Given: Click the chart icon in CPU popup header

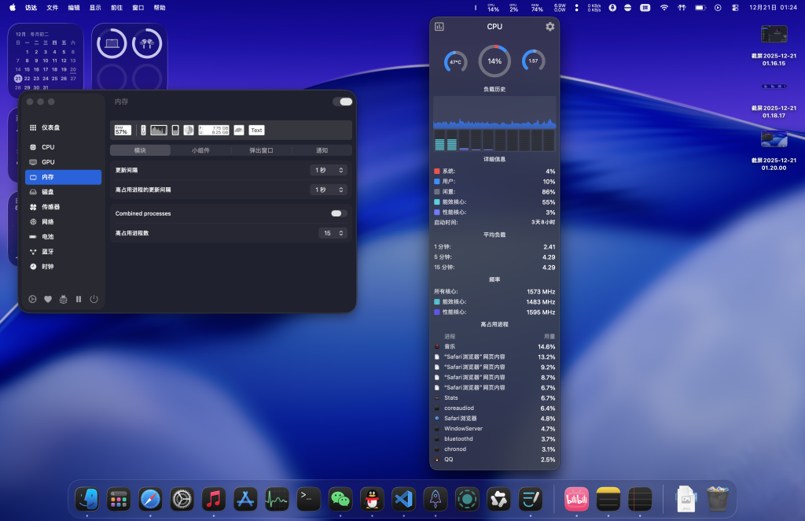Looking at the screenshot, I should (439, 27).
